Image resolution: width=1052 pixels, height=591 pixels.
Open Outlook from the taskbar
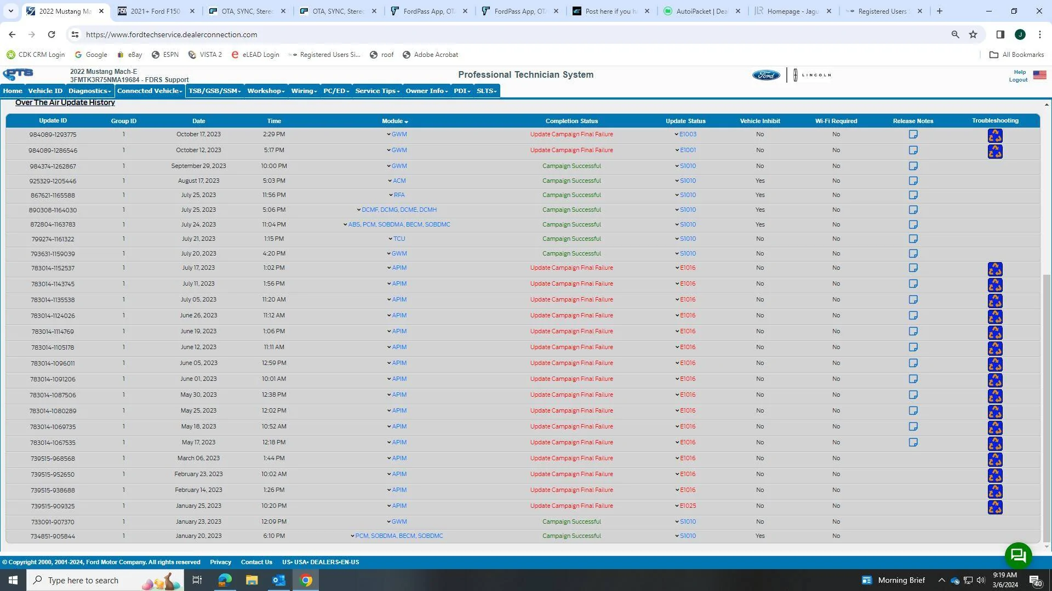(279, 580)
